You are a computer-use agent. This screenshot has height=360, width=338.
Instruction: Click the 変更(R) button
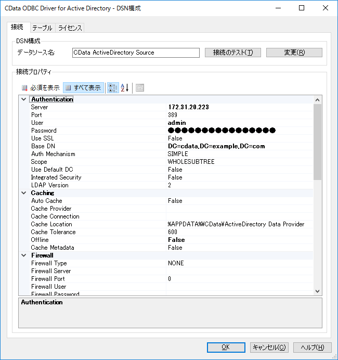coord(294,53)
